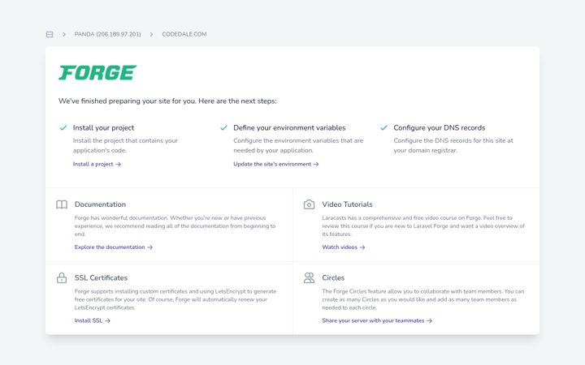This screenshot has height=365, width=585.
Task: Click the SSL Certificates heading
Action: click(101, 277)
